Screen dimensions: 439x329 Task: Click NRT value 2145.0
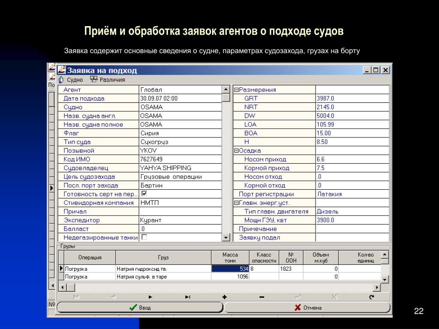pyautogui.click(x=352, y=107)
